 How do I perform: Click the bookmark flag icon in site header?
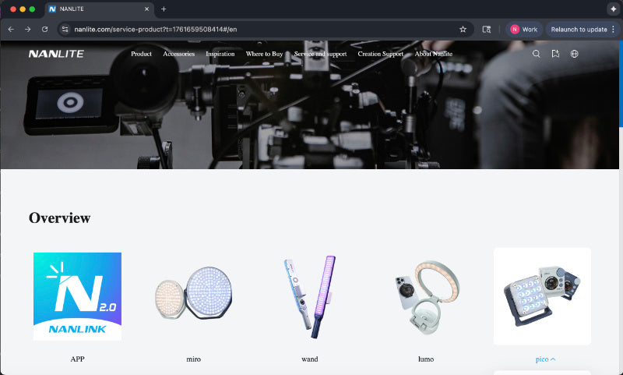555,54
